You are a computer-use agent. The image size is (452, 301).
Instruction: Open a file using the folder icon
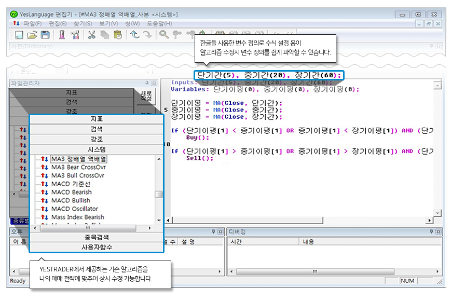[32, 35]
